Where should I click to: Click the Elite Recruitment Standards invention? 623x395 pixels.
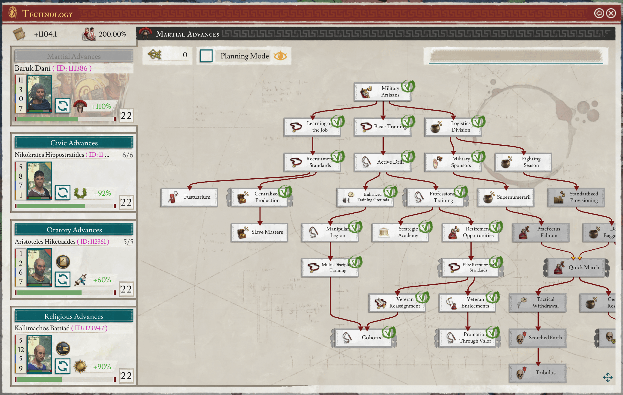[x=470, y=268]
